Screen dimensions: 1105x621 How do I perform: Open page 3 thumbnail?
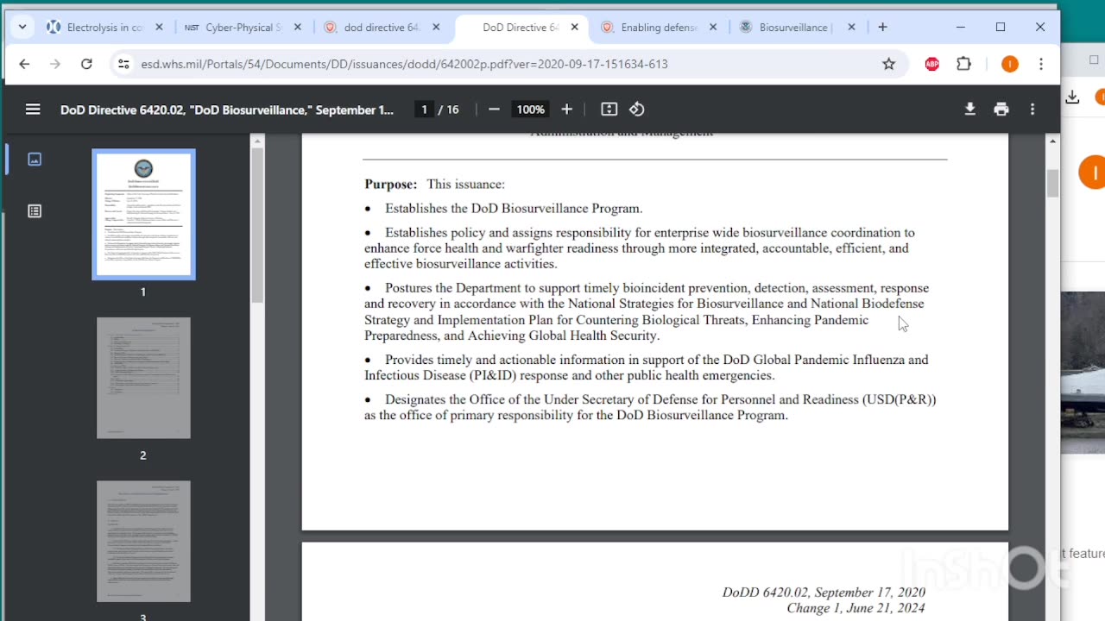[x=143, y=542]
